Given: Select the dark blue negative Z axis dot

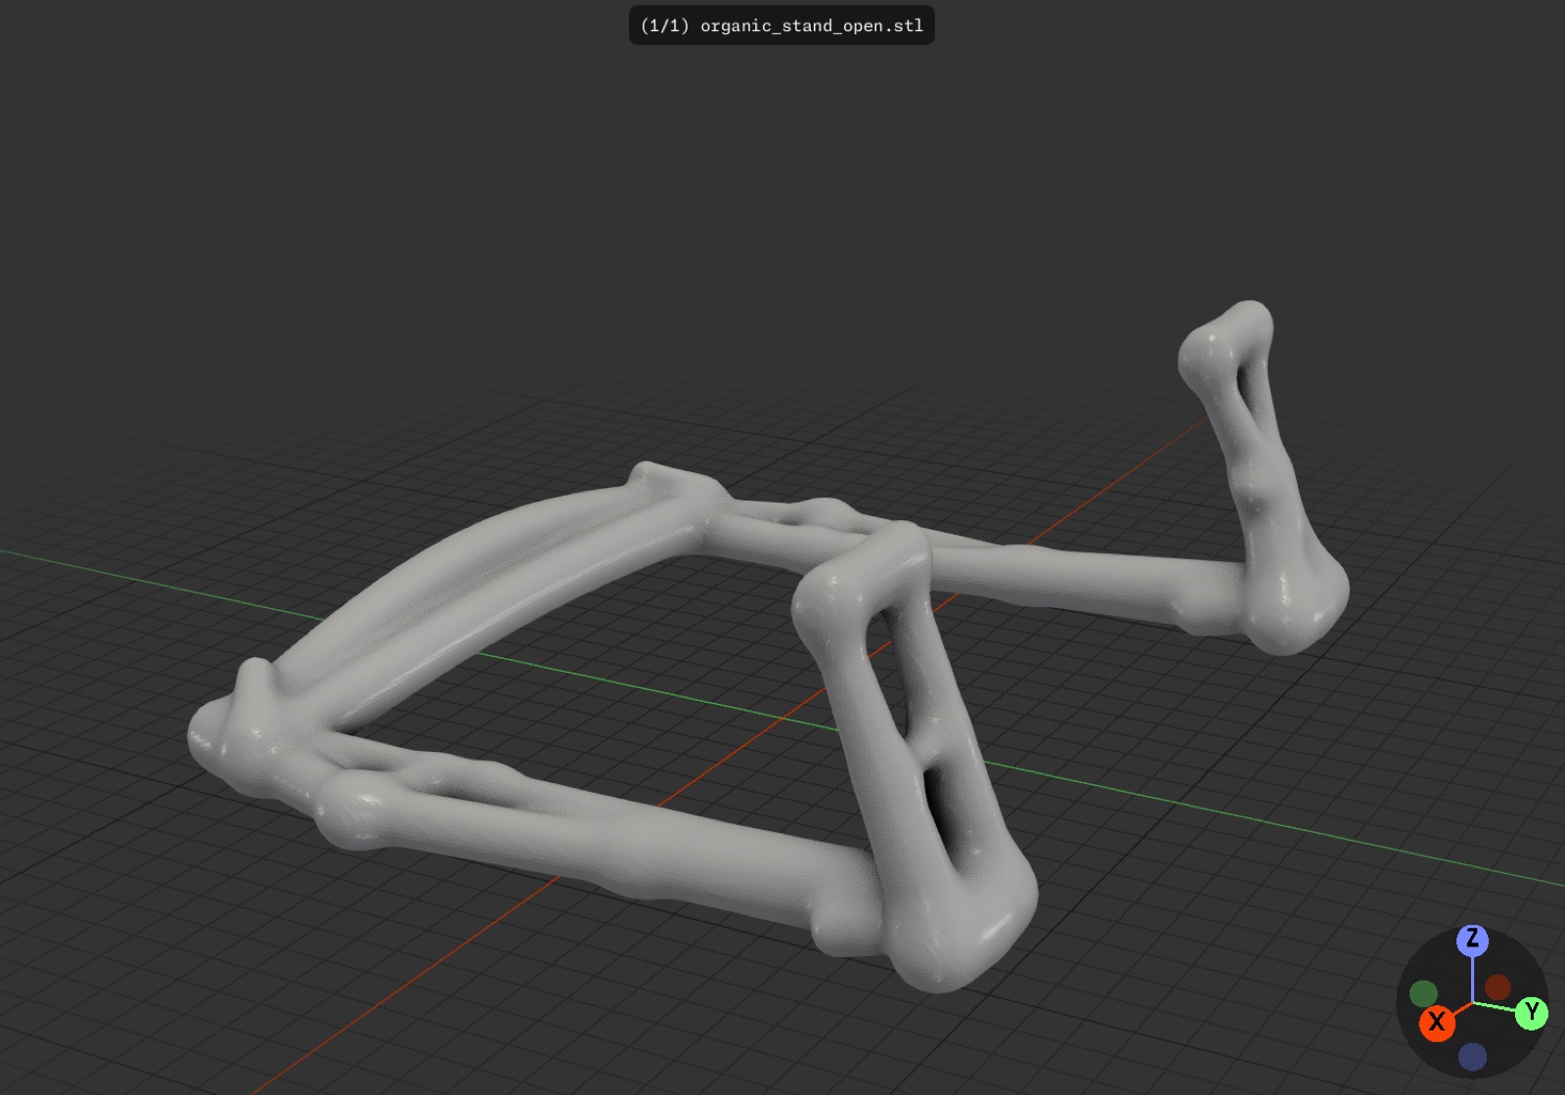Looking at the screenshot, I should click(1472, 1057).
